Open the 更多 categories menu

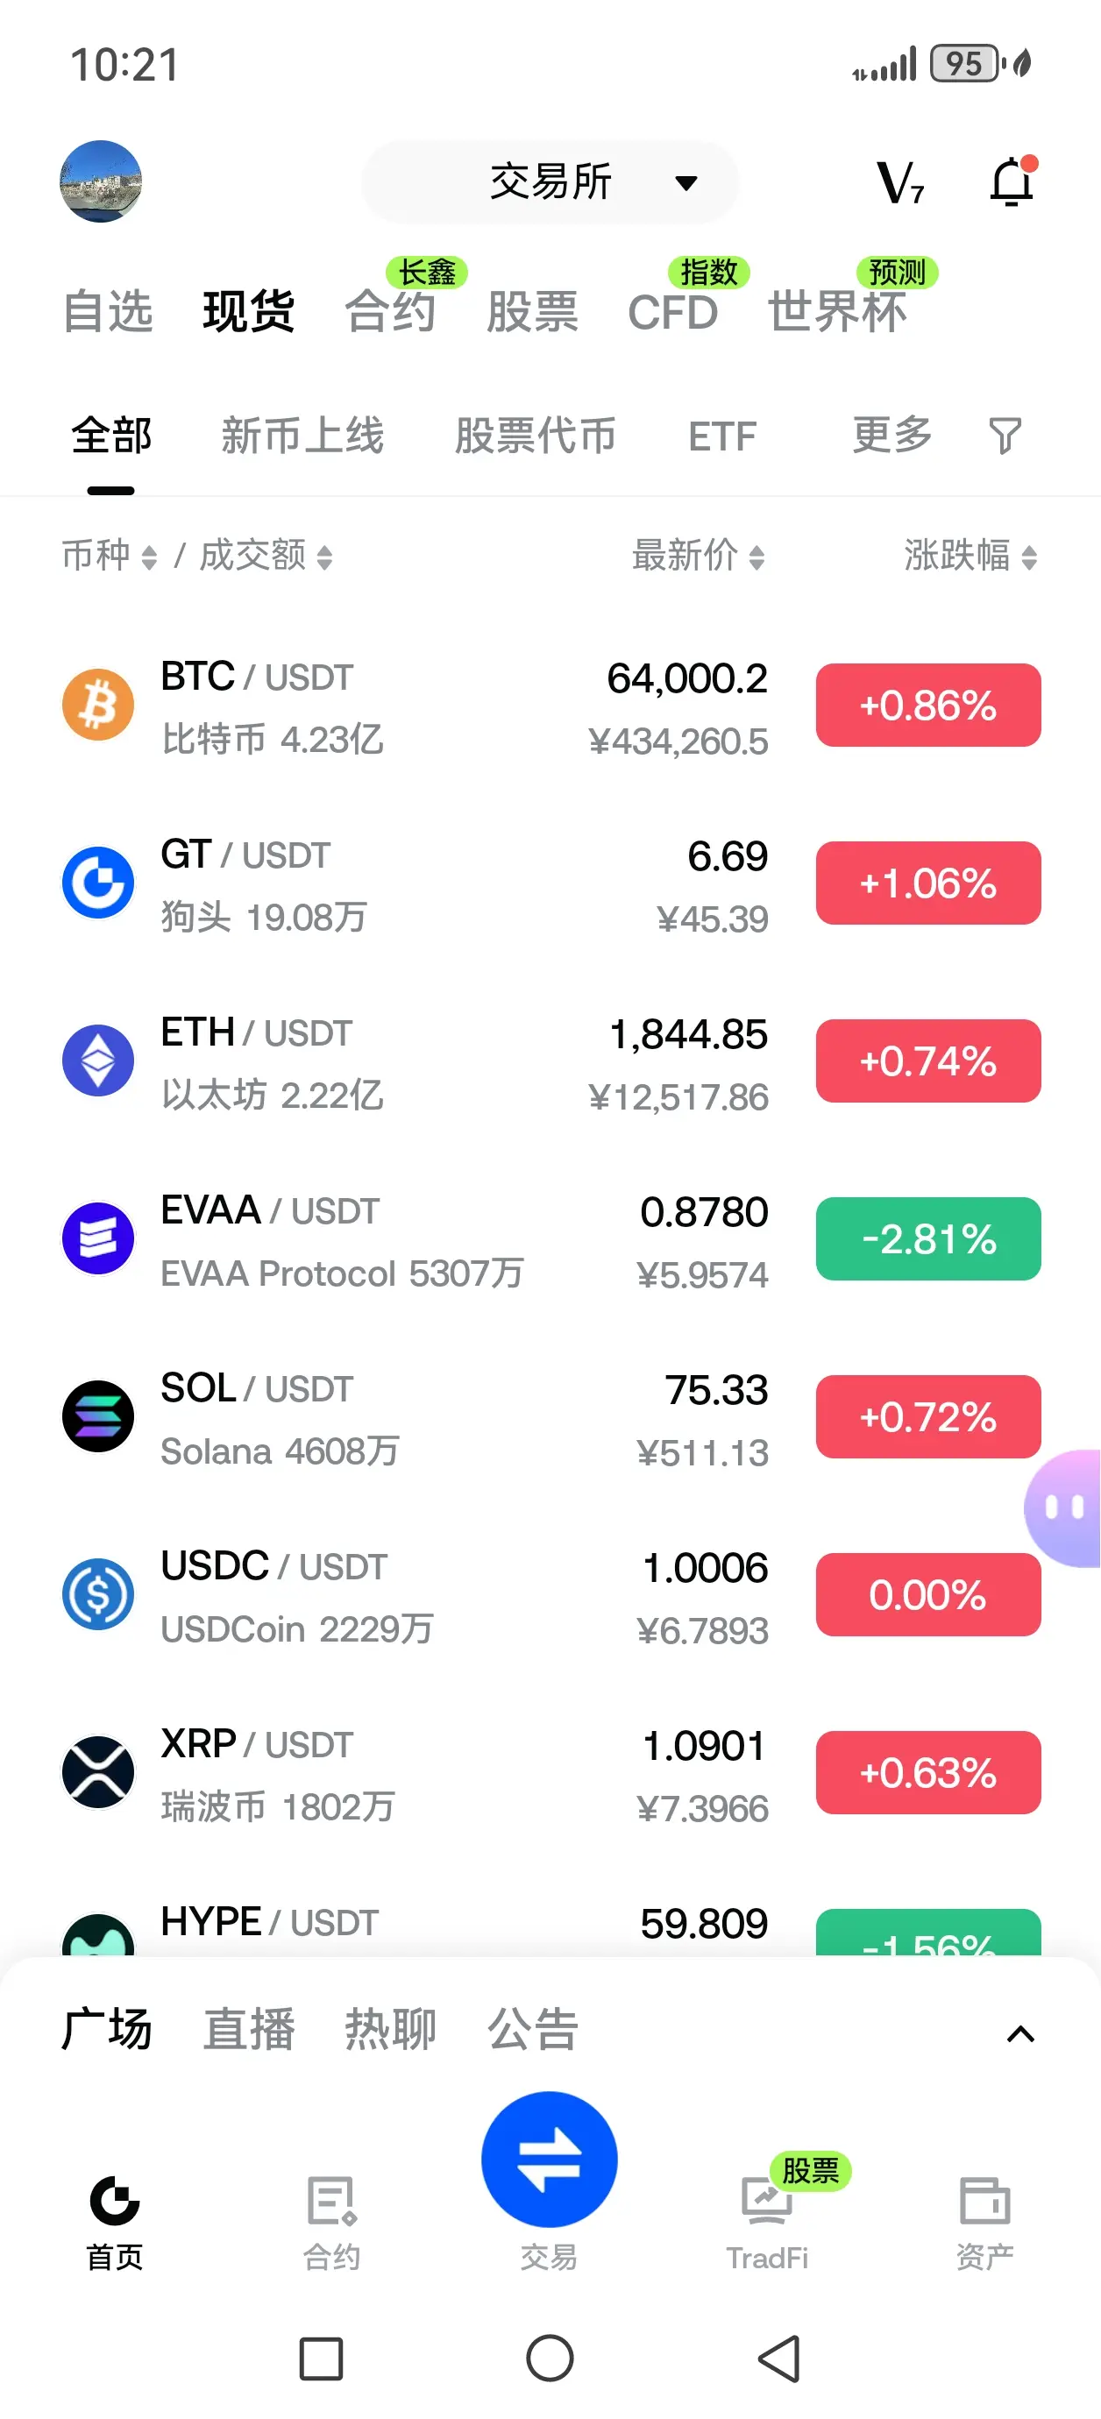click(892, 436)
